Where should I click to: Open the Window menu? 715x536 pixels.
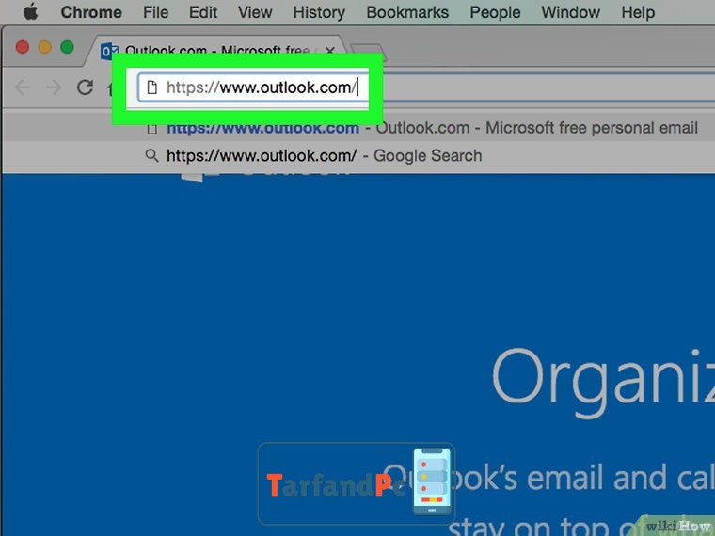[x=570, y=12]
